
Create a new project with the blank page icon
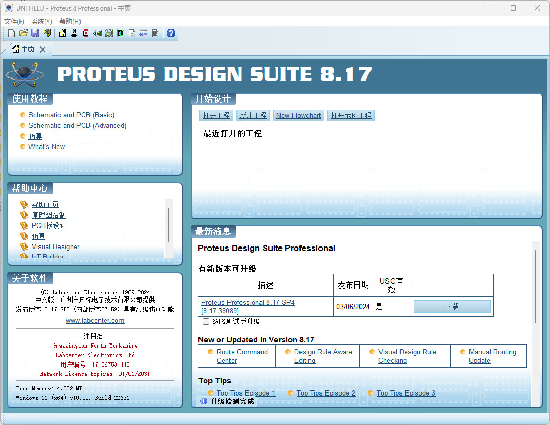coord(12,33)
